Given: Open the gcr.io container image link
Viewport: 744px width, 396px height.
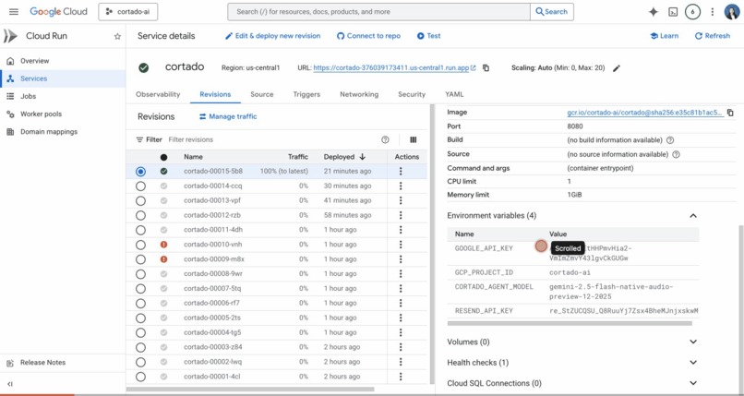Looking at the screenshot, I should click(x=645, y=113).
